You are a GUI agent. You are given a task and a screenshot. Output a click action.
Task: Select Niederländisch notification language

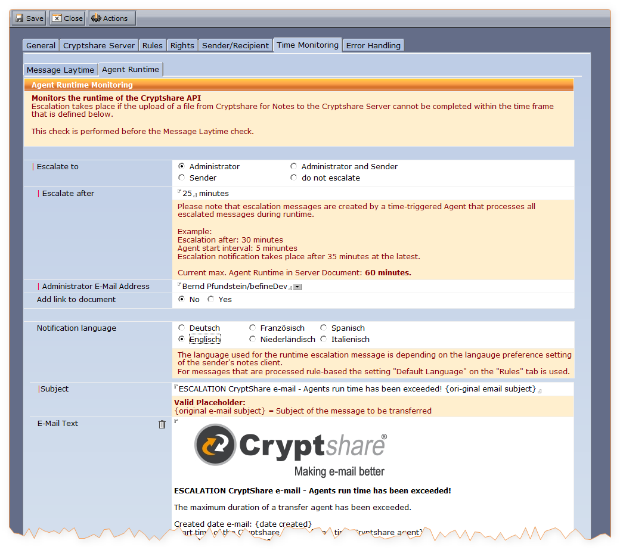pyautogui.click(x=252, y=339)
